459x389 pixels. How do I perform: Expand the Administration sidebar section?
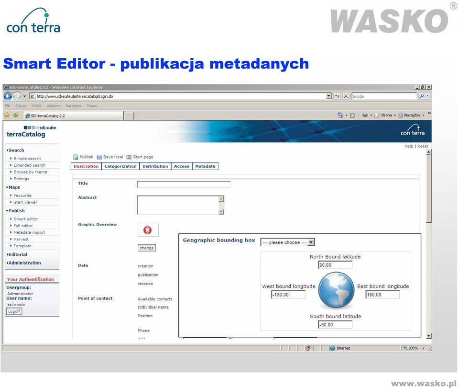click(24, 263)
